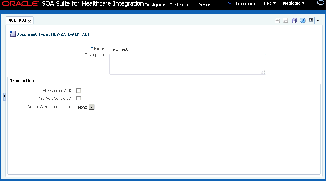This screenshot has width=326, height=181.
Task: Open the Help dropdown menu
Action: point(270,3)
